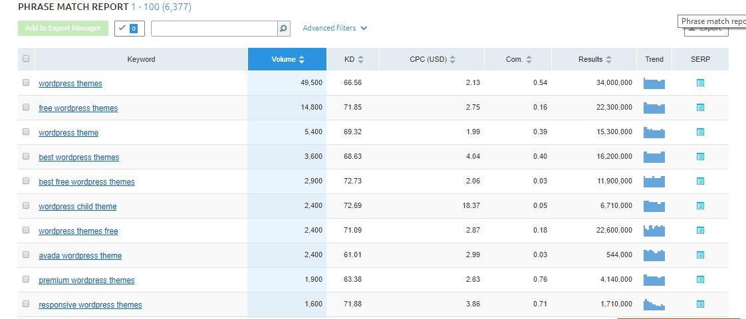Open SERP snapshot for premium wordpress themes
Image resolution: width=746 pixels, height=319 pixels.
coord(700,280)
